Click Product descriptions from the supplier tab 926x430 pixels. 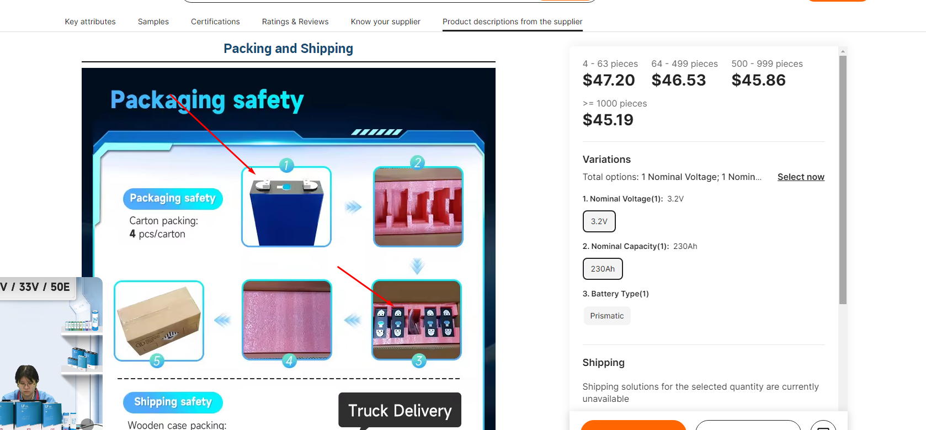click(512, 22)
